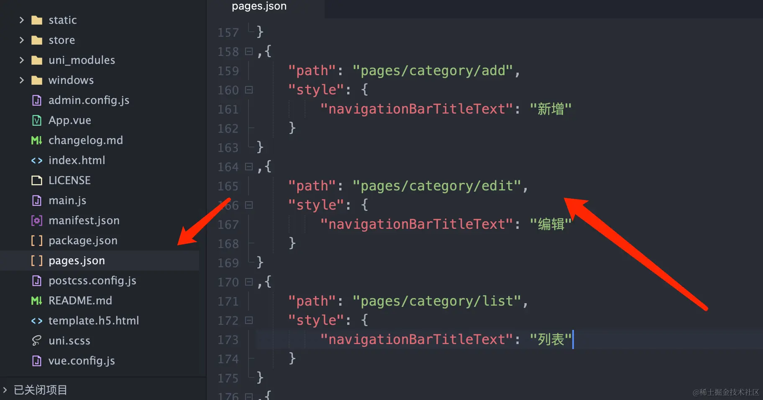
Task: Click the gear icon beside manifest.json
Action: coord(37,220)
